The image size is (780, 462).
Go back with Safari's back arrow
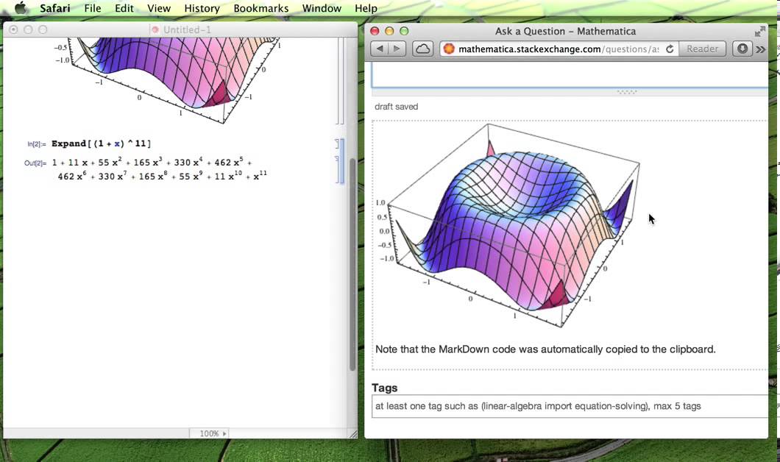380,49
